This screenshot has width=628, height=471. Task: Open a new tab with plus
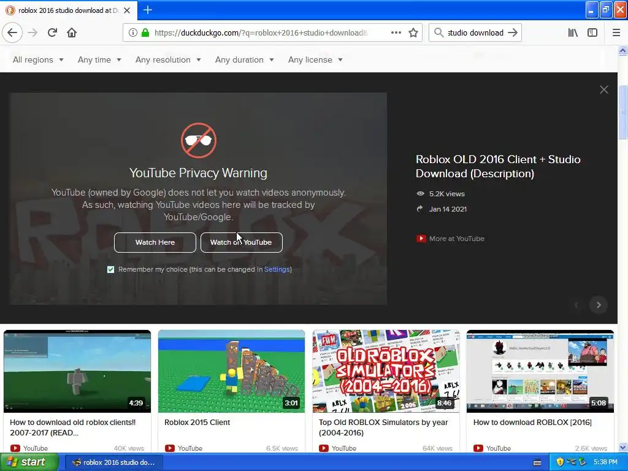coord(147,10)
